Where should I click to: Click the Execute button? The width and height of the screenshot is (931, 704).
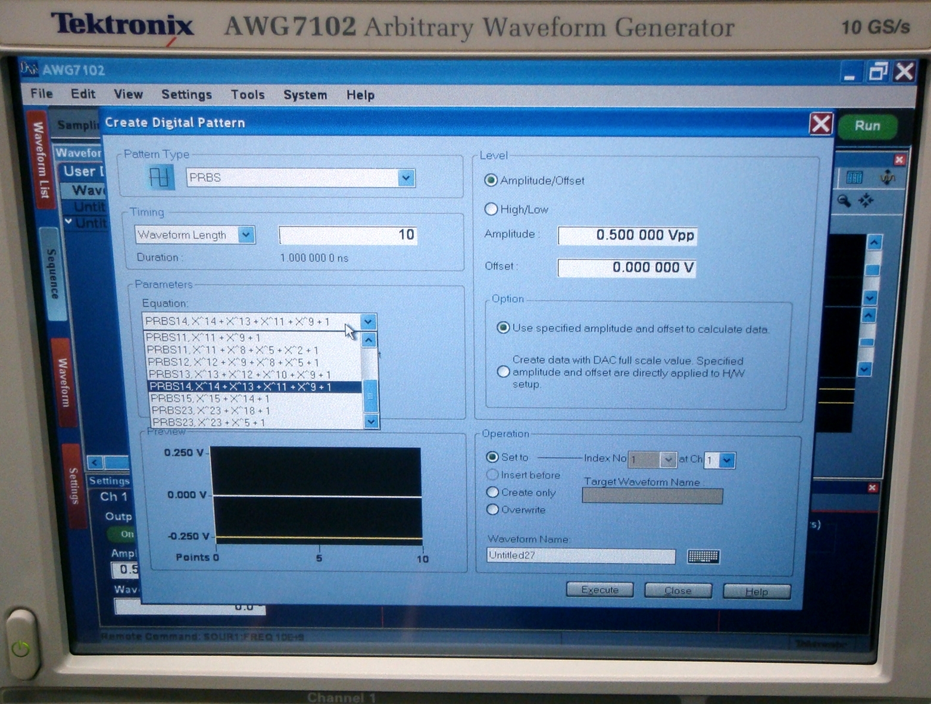(599, 590)
